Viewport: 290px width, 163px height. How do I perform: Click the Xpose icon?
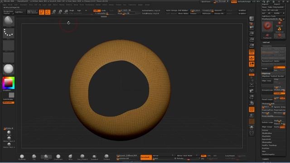click(x=251, y=133)
